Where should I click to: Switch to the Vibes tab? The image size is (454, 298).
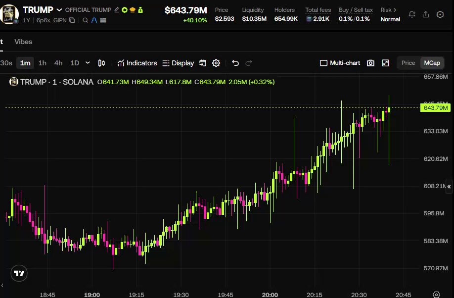click(x=23, y=42)
